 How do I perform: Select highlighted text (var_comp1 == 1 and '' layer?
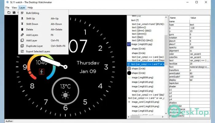(x=146, y=64)
